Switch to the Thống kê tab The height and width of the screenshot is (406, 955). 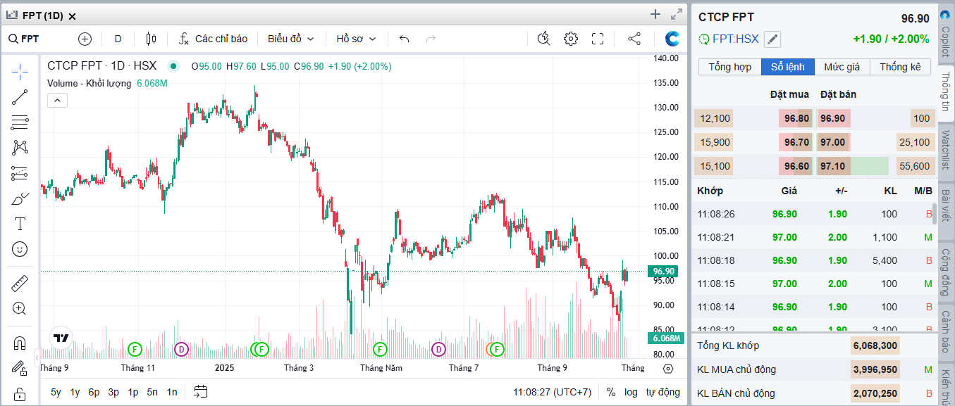(x=900, y=67)
